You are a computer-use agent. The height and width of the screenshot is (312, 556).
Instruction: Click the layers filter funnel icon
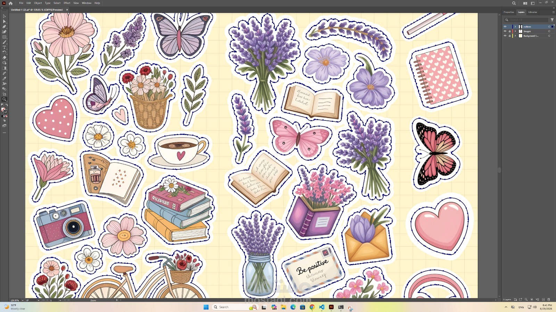coord(552,20)
